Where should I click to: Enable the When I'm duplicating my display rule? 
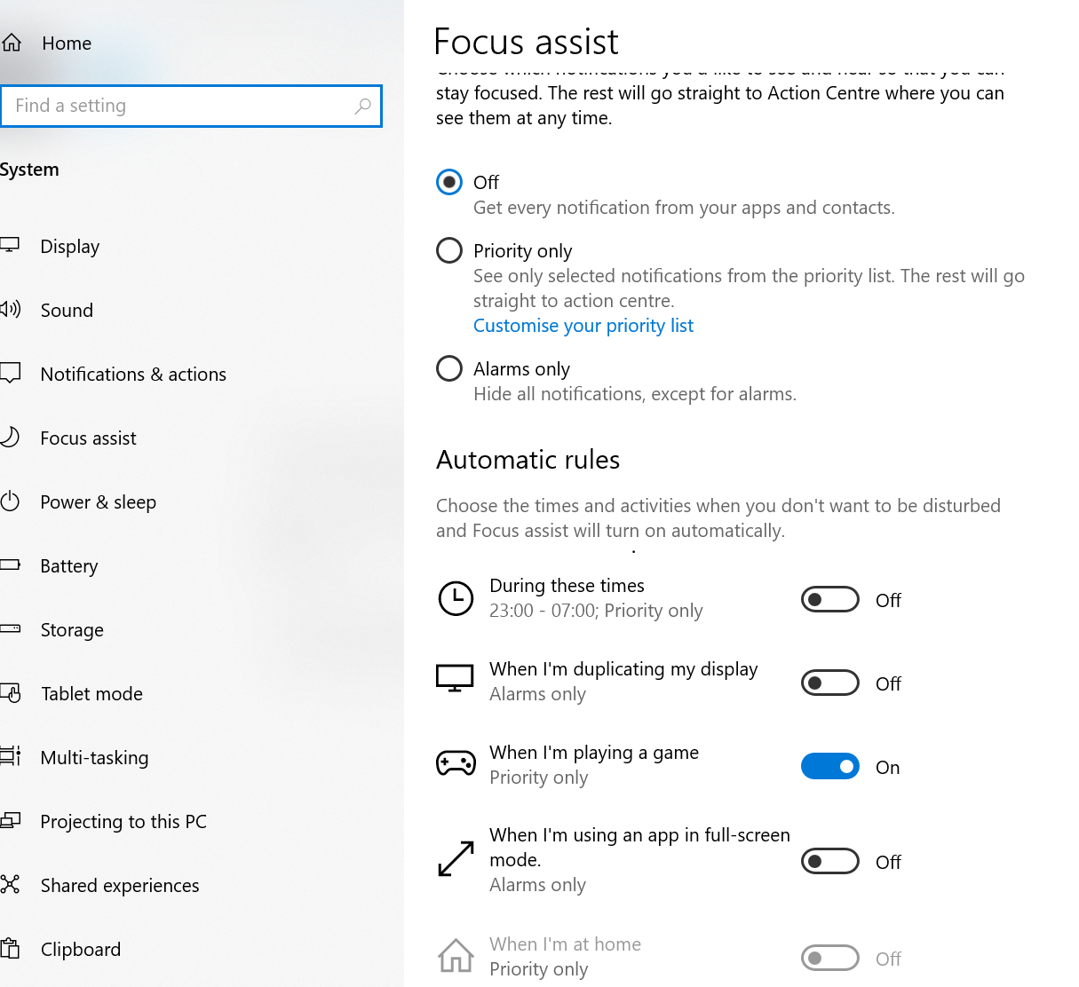pyautogui.click(x=829, y=683)
